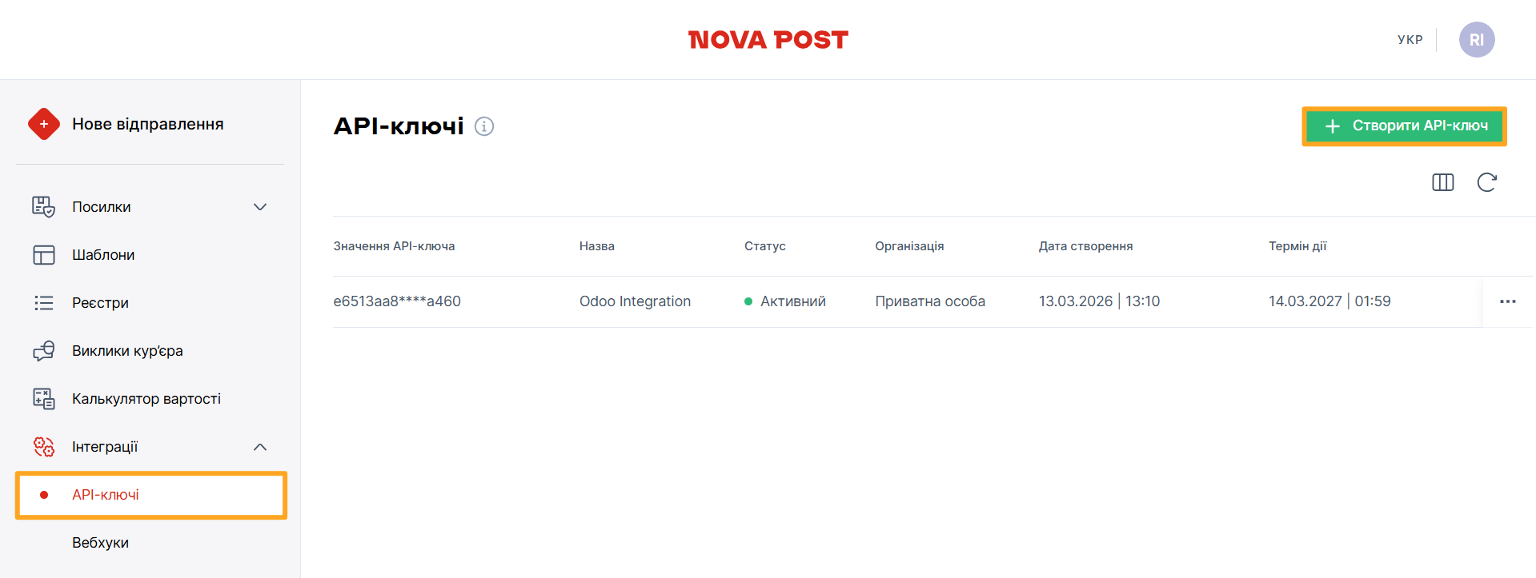
Task: Click the Калькулятор вартості calculator icon
Action: coord(43,399)
